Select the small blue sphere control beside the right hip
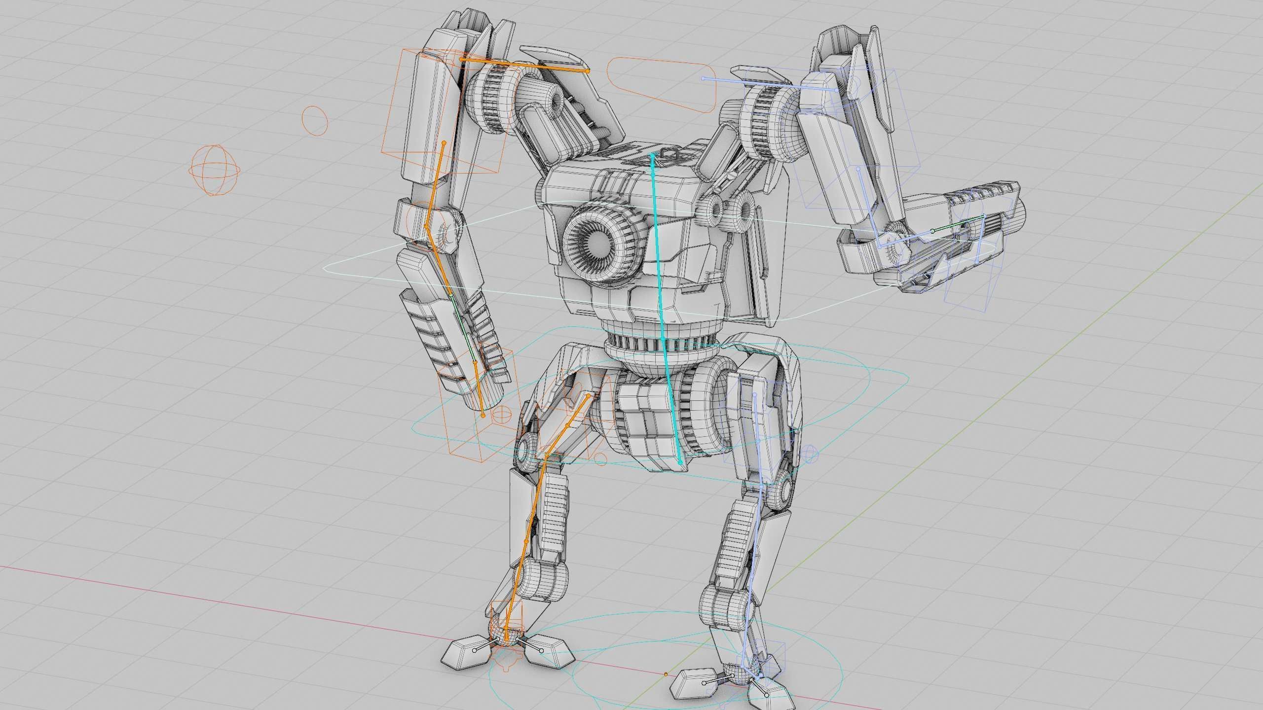The height and width of the screenshot is (710, 1263). click(x=809, y=454)
